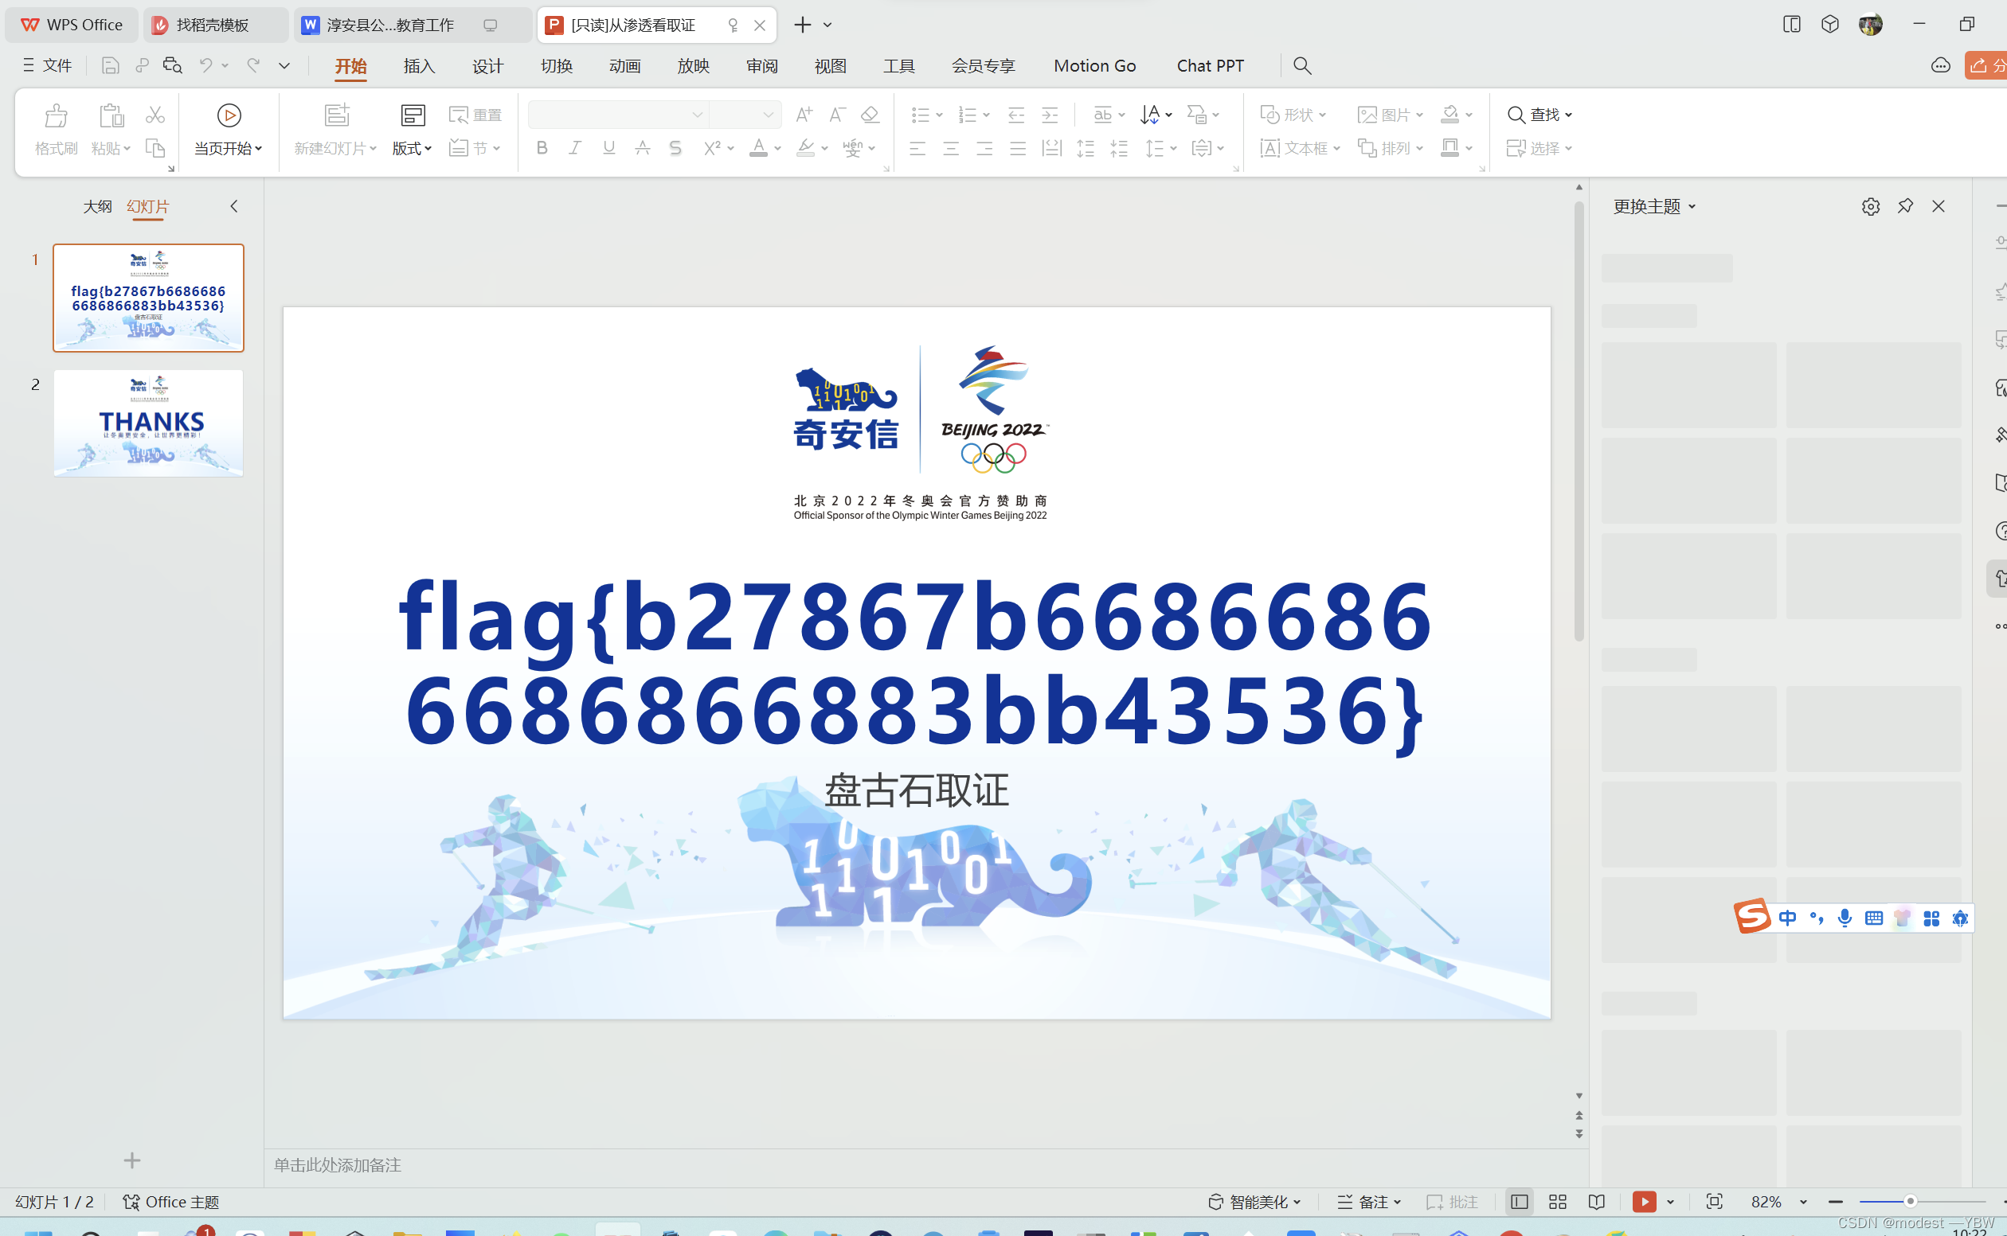2007x1236 pixels.
Task: Click the font color A swatch
Action: point(758,148)
